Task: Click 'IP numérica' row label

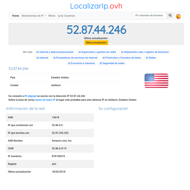Action: (x=15, y=156)
